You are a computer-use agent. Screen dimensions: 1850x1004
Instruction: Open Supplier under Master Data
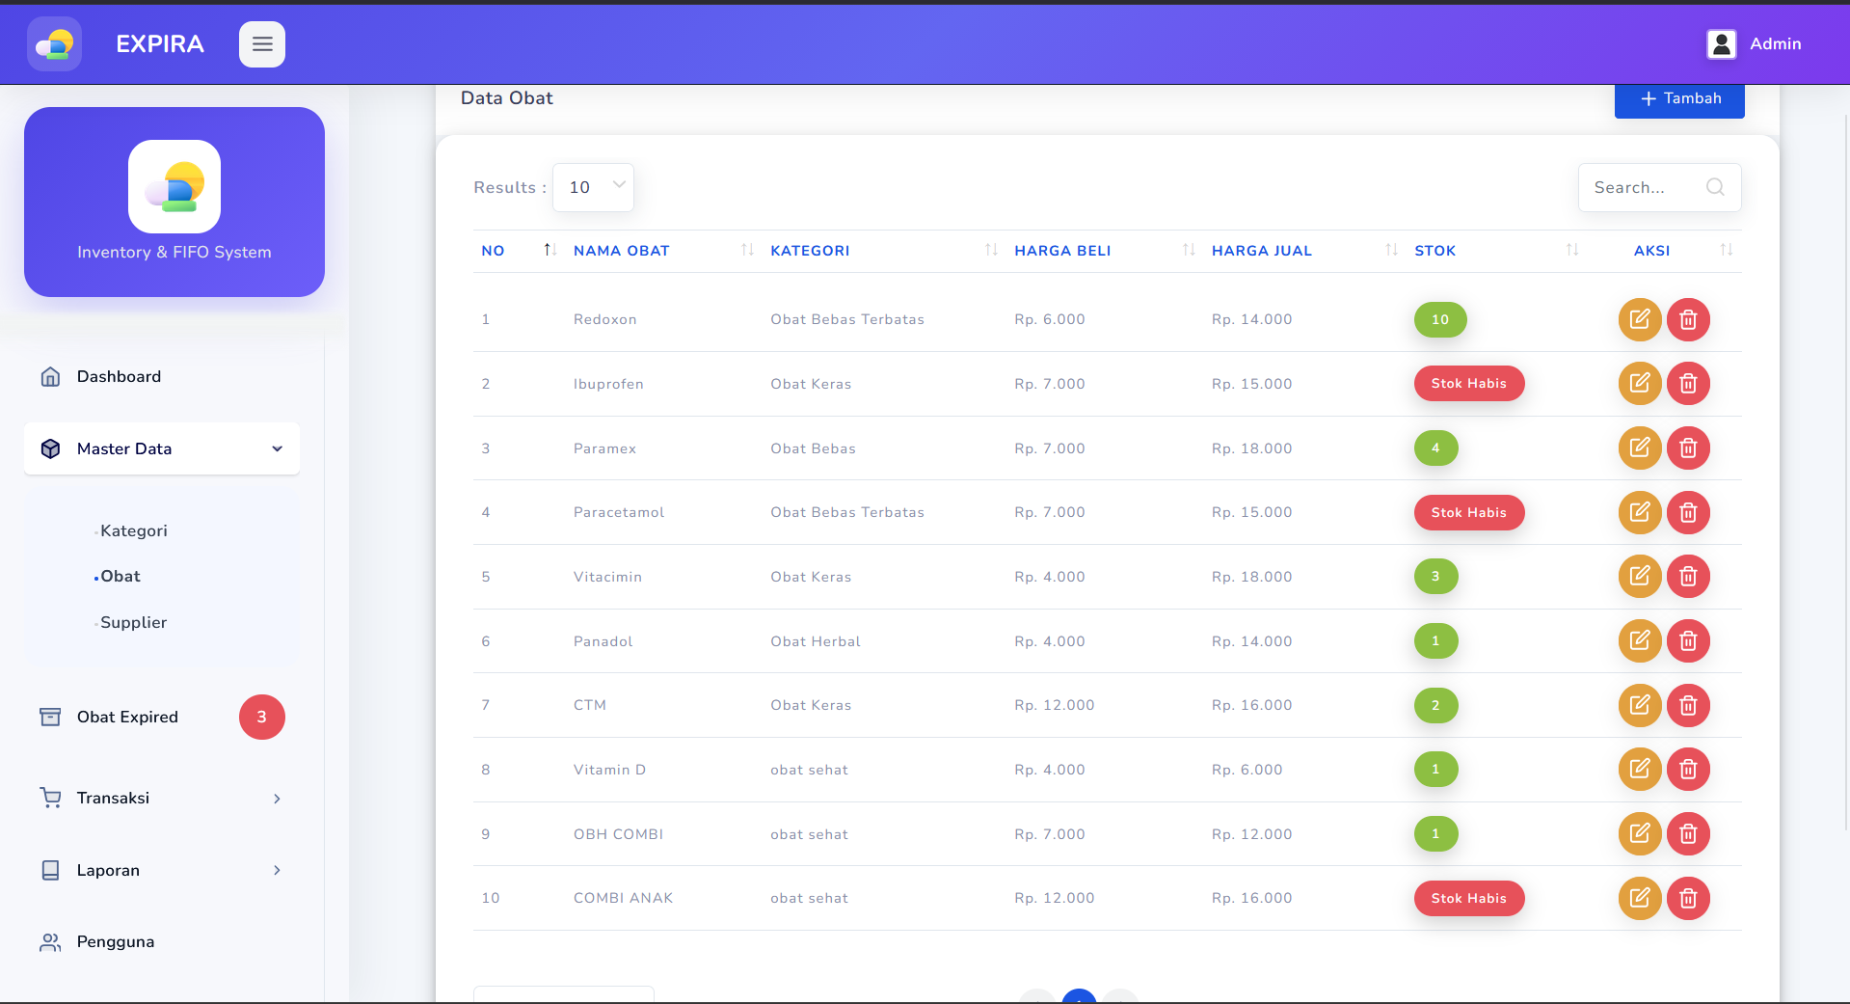133,622
